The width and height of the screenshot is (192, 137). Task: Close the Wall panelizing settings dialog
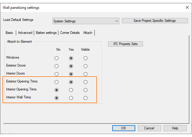186,7
